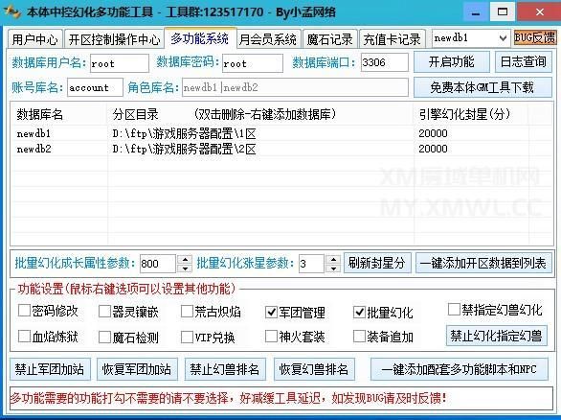Viewport: 561px width, 420px height.
Task: Click the 账号库名 account field
Action: tap(95, 87)
